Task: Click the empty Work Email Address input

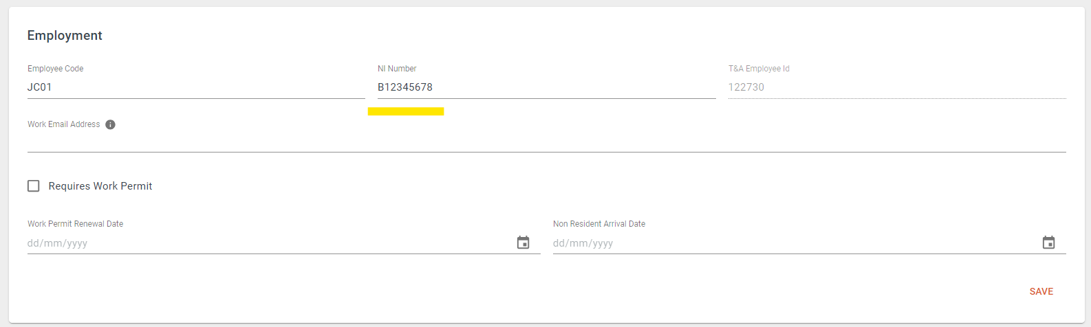Action: pos(547,142)
